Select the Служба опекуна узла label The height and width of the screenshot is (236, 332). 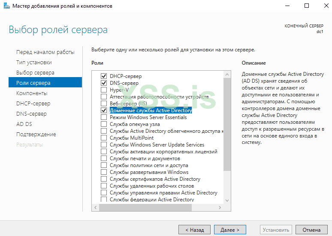(x=135, y=124)
